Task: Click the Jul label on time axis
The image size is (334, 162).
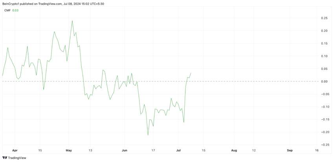Action: (178, 150)
